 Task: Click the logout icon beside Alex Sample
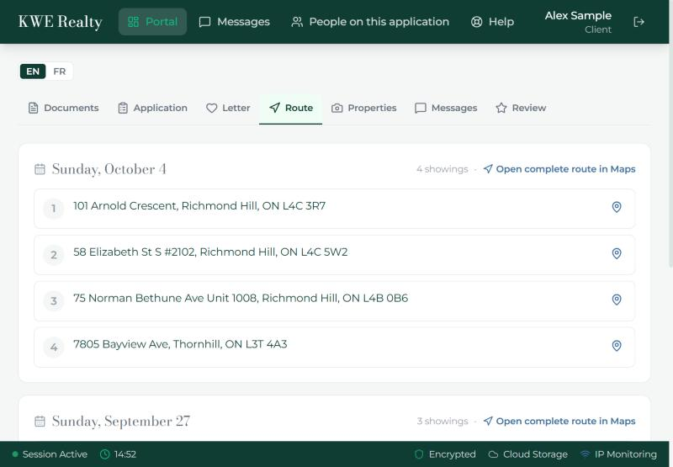pyautogui.click(x=639, y=22)
